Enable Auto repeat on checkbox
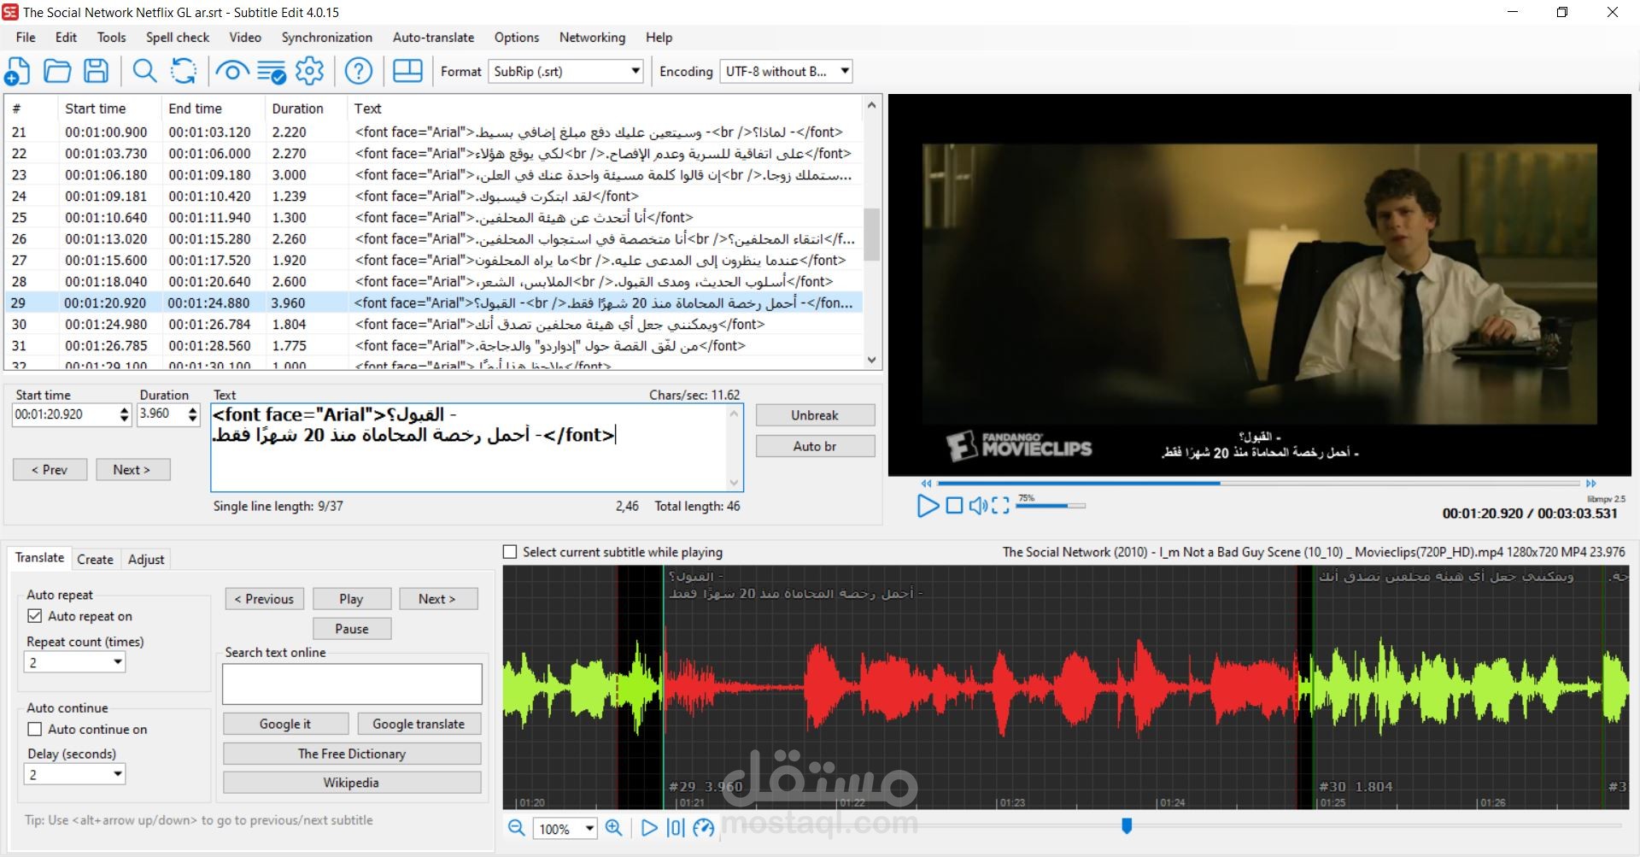This screenshot has height=857, width=1640. (x=35, y=616)
